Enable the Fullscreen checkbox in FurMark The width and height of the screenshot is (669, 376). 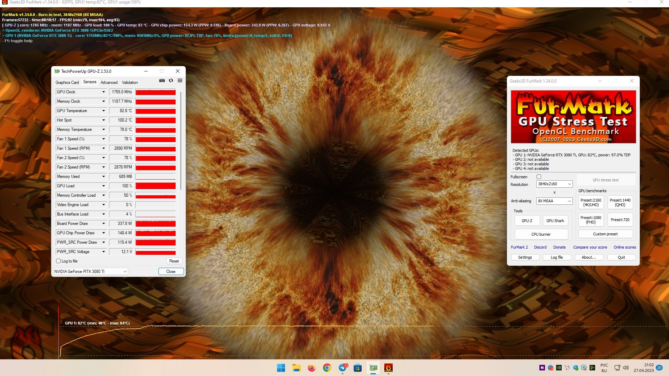point(539,177)
